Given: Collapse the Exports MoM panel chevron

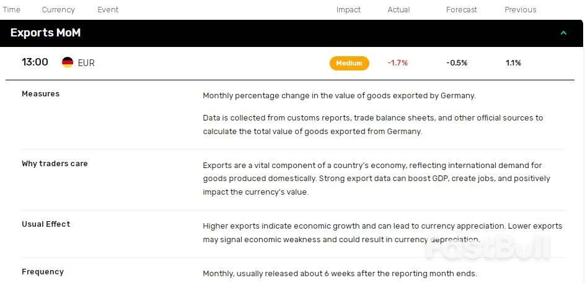Looking at the screenshot, I should tap(563, 33).
